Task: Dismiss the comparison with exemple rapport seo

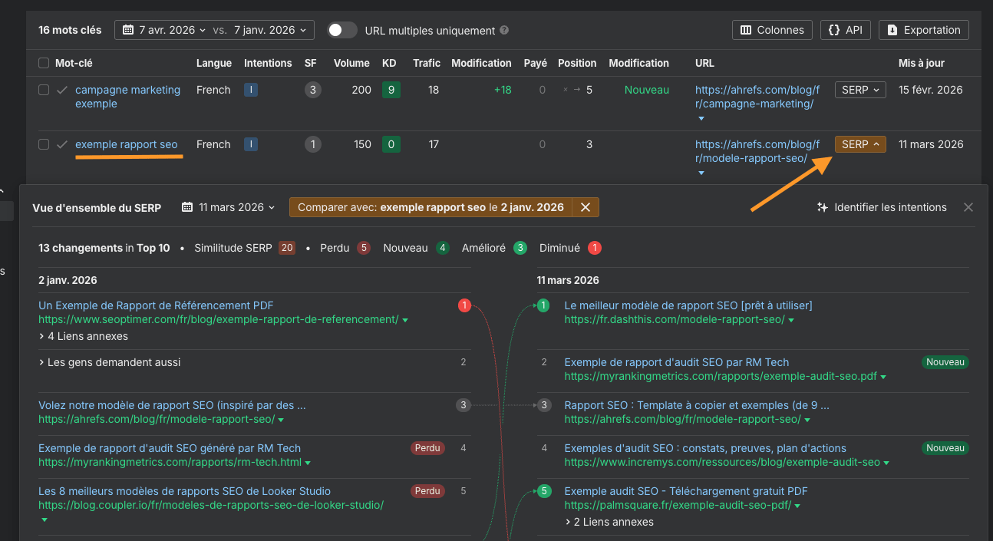Action: click(x=586, y=207)
